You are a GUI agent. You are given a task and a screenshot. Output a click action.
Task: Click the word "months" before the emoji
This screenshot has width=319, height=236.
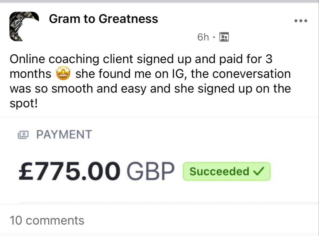[31, 74]
